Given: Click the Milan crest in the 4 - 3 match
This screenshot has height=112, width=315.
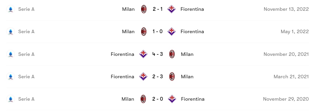Looking at the screenshot, I should coord(172,54).
